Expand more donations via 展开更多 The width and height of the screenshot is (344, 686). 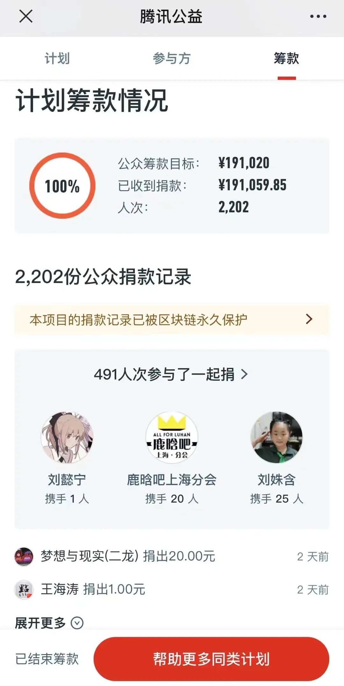pos(40,623)
